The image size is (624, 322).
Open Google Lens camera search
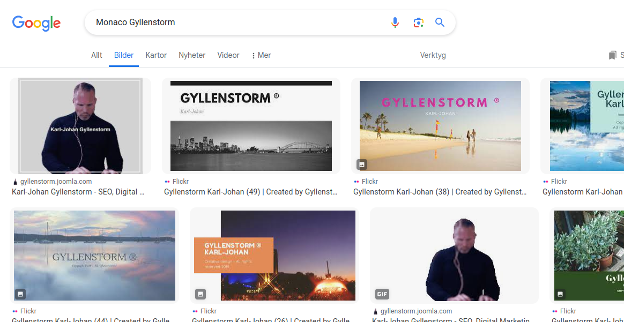coord(418,23)
